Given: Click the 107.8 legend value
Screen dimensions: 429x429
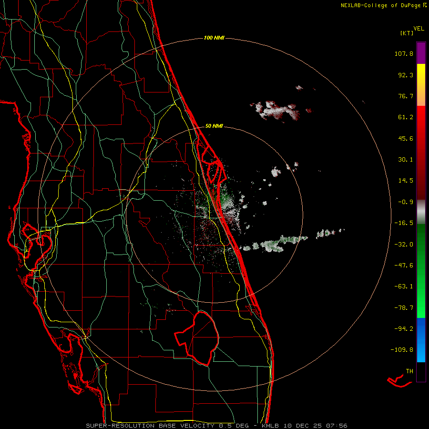Looking at the screenshot, I should pos(404,53).
